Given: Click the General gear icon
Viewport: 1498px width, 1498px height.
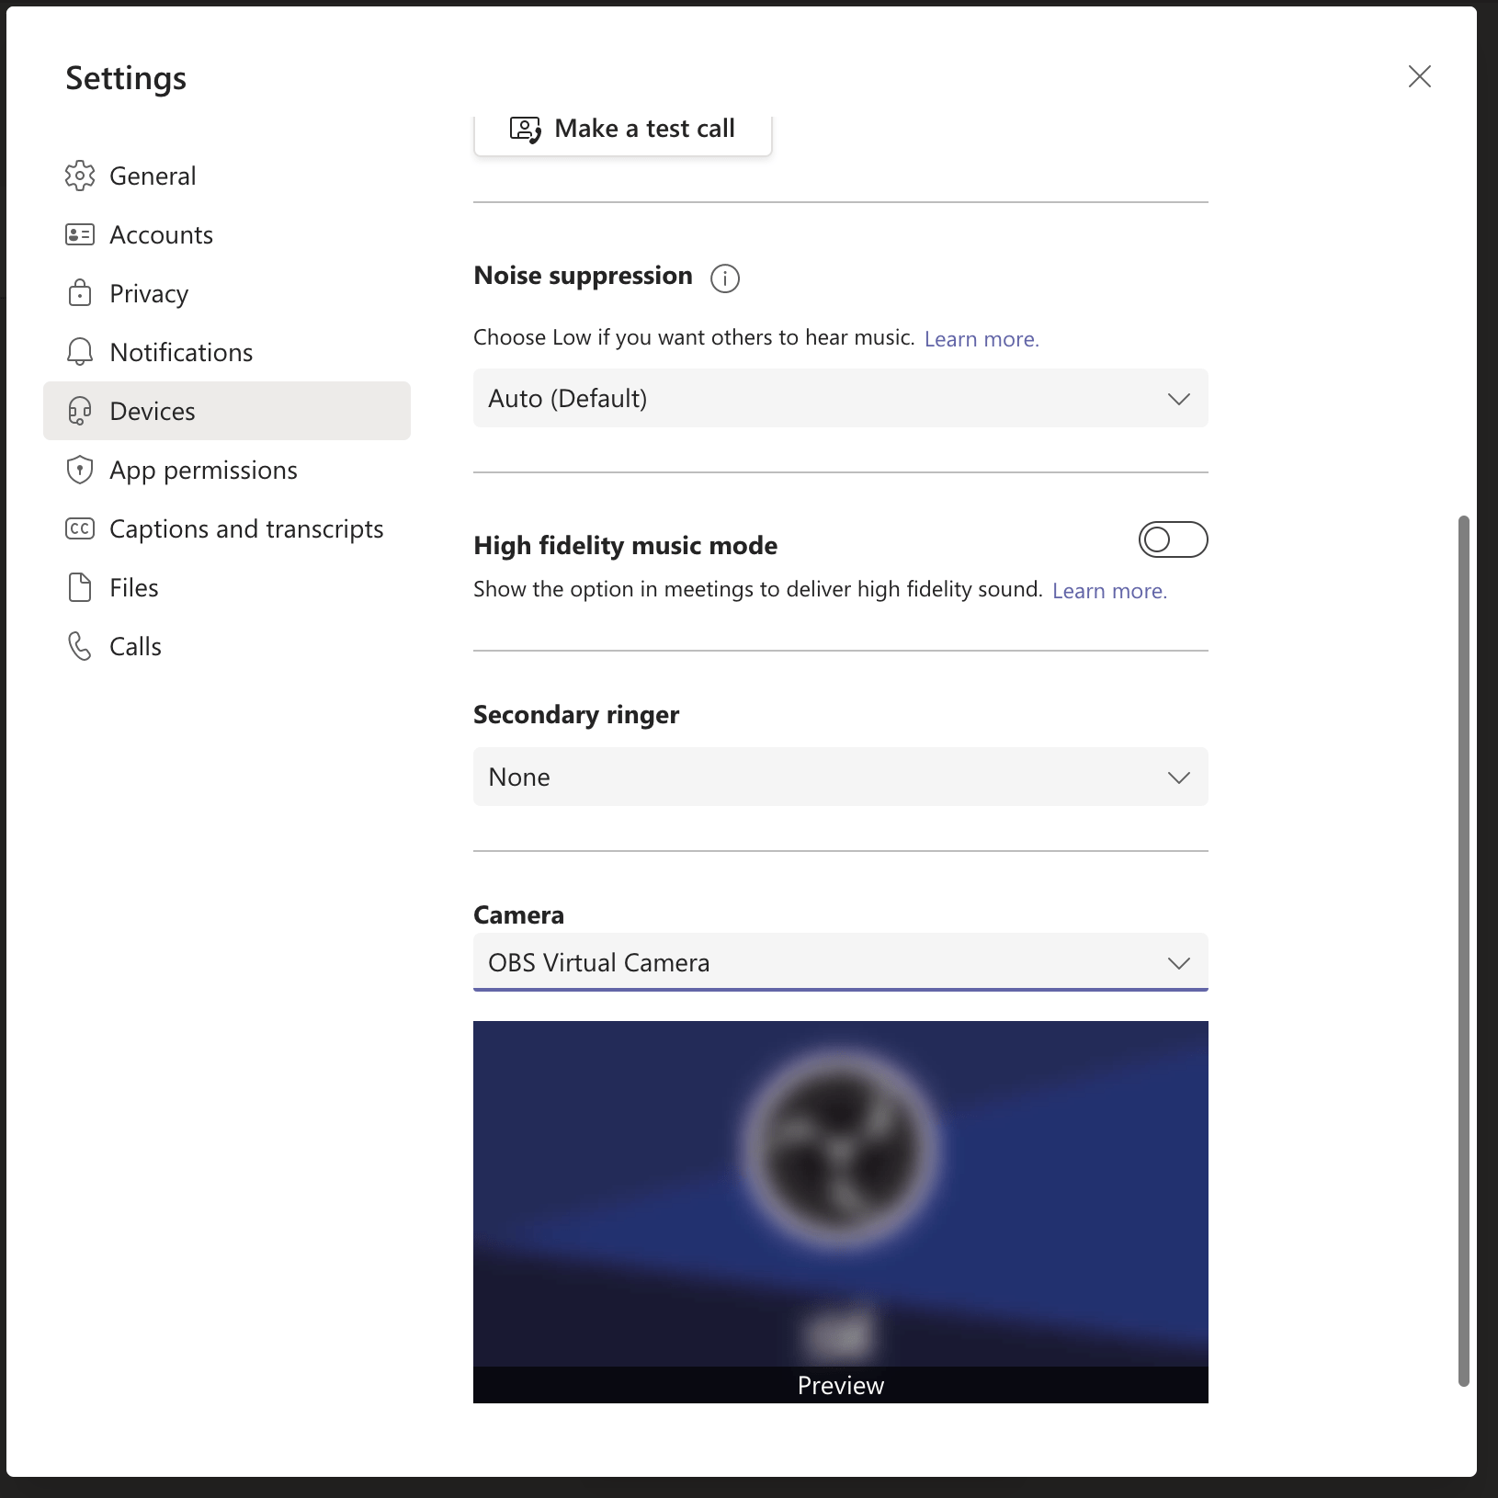Looking at the screenshot, I should tap(80, 176).
